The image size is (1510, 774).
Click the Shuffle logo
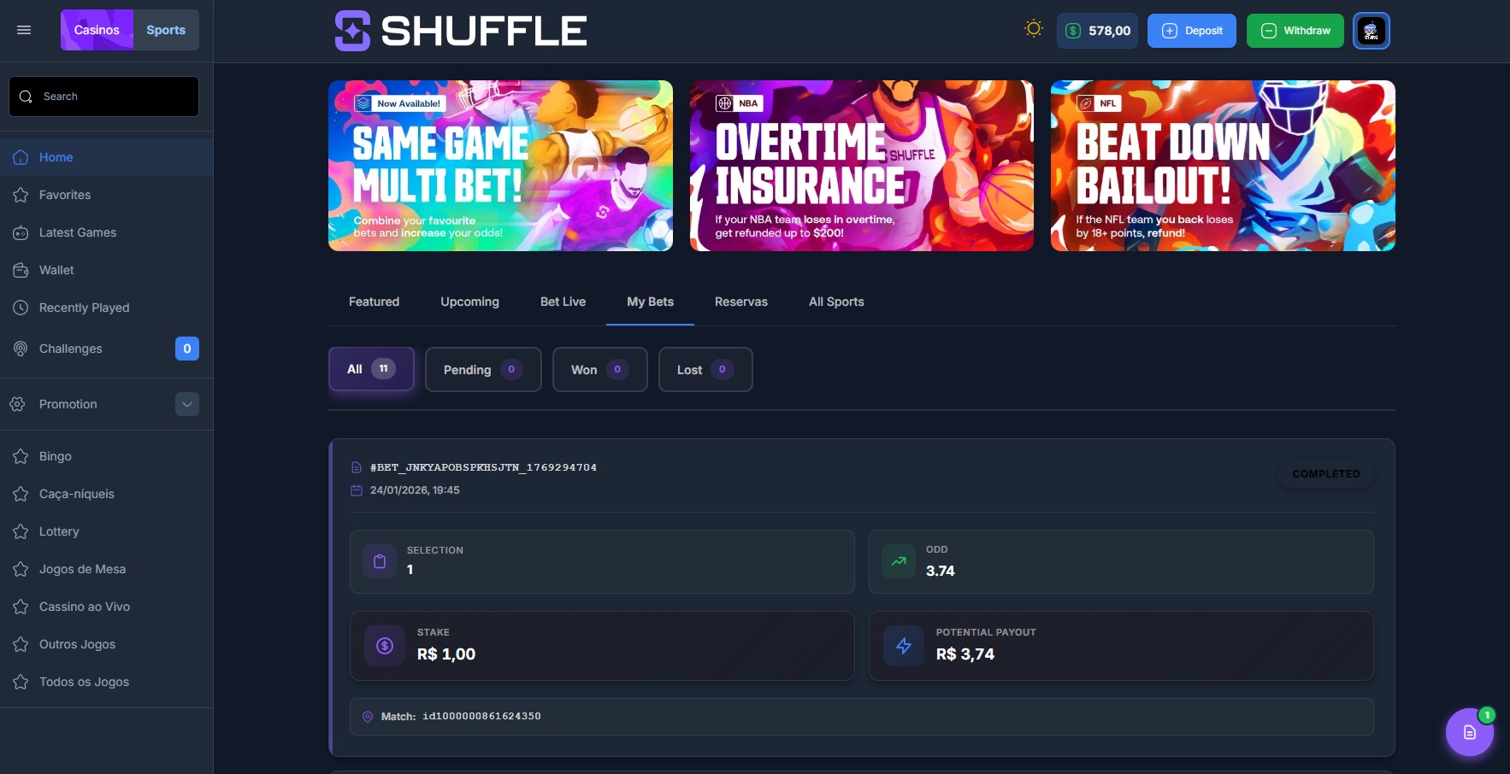461,31
